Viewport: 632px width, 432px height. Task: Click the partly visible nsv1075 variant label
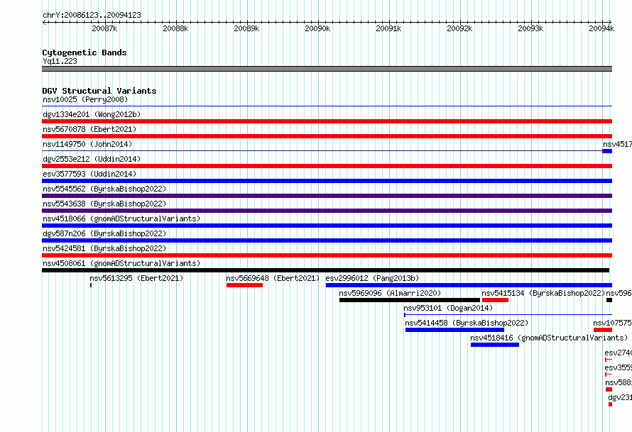tap(612, 323)
